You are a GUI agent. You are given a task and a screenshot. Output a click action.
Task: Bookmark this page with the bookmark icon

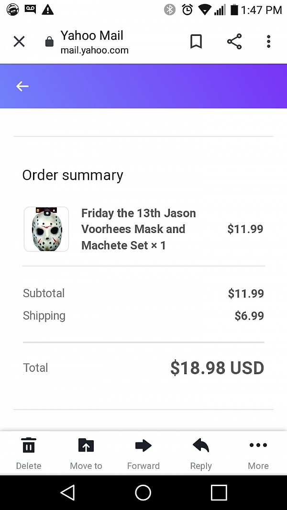tap(196, 42)
